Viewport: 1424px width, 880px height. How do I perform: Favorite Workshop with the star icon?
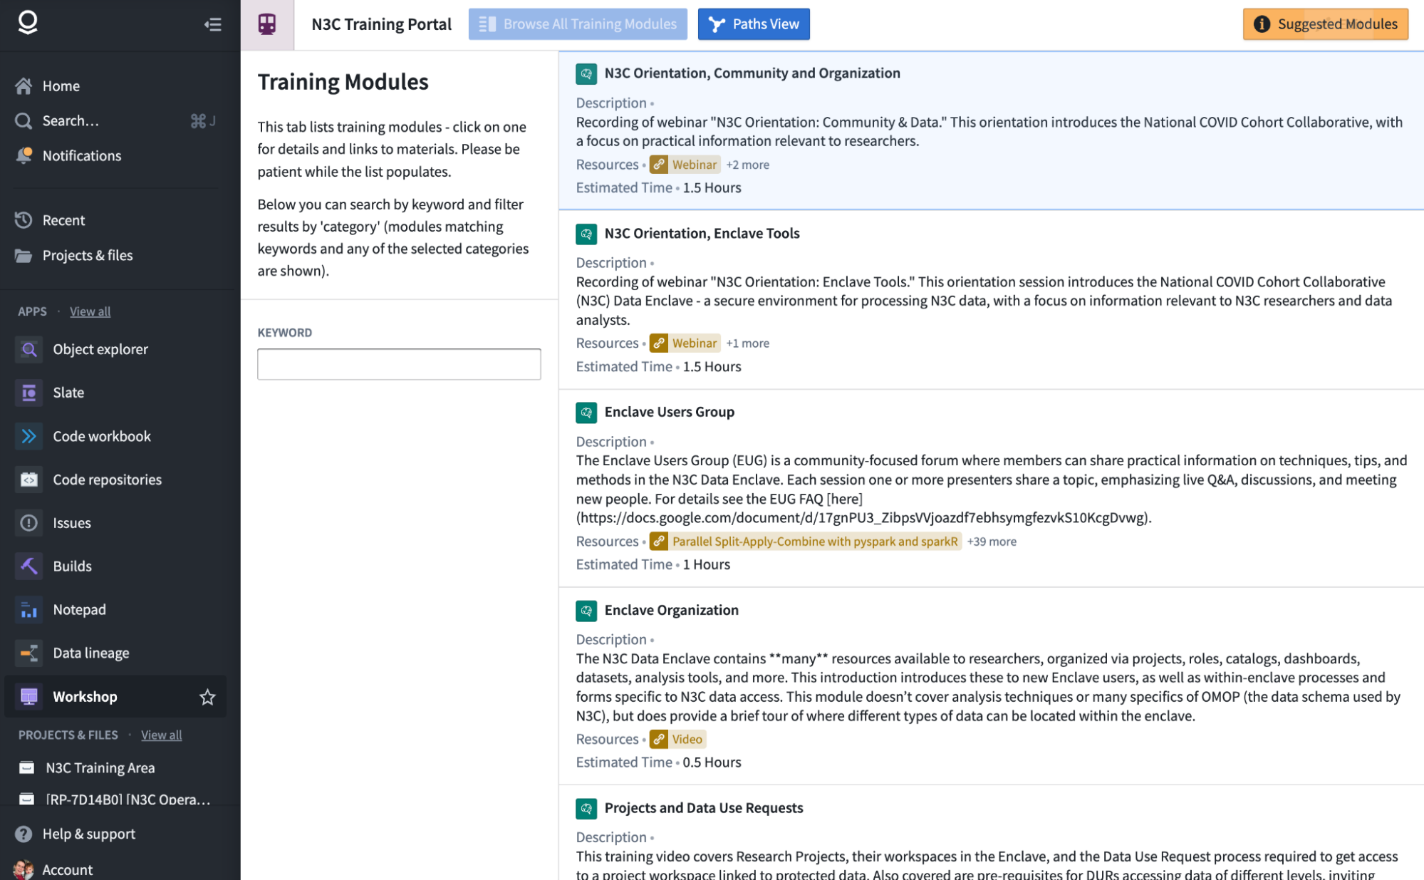[x=207, y=697]
